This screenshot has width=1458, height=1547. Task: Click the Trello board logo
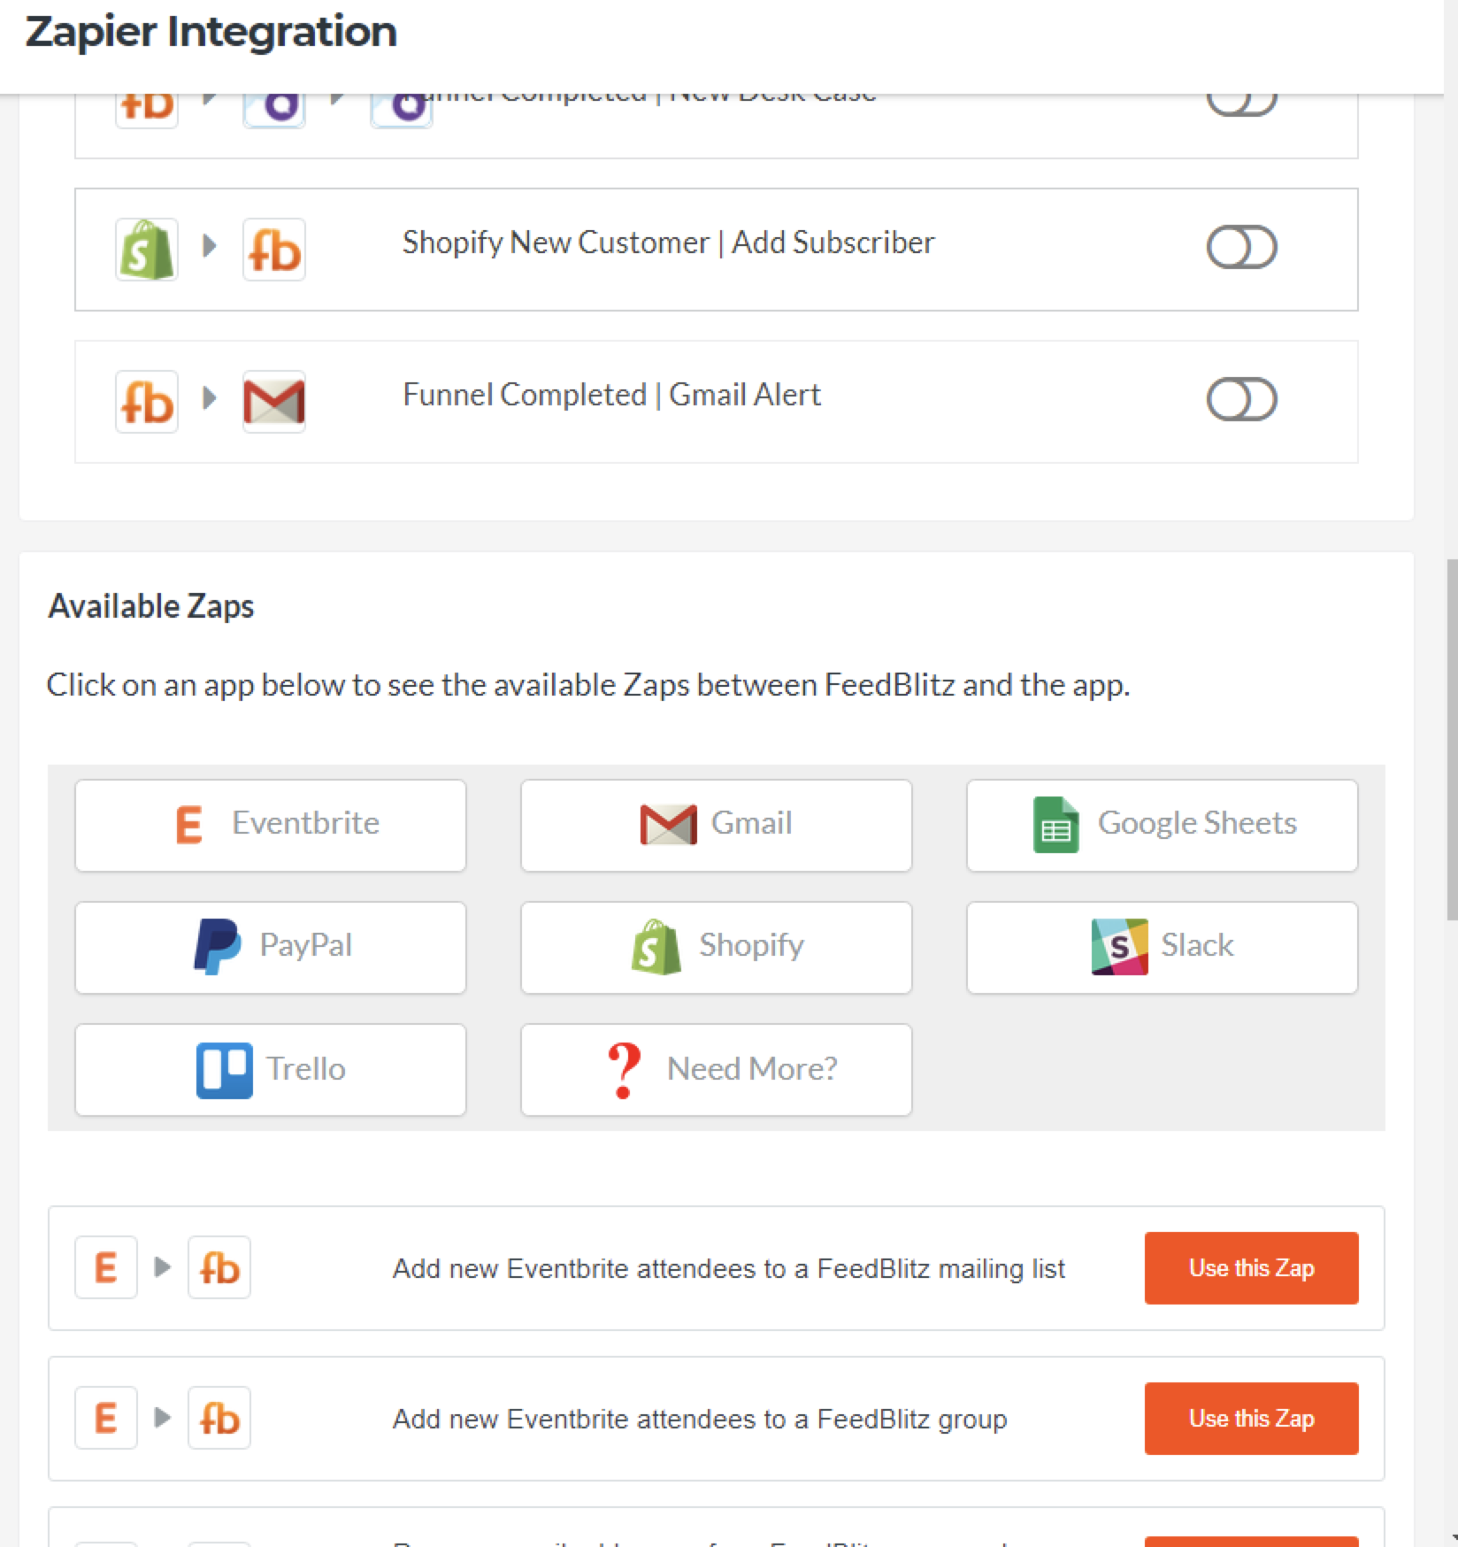[x=224, y=1070]
